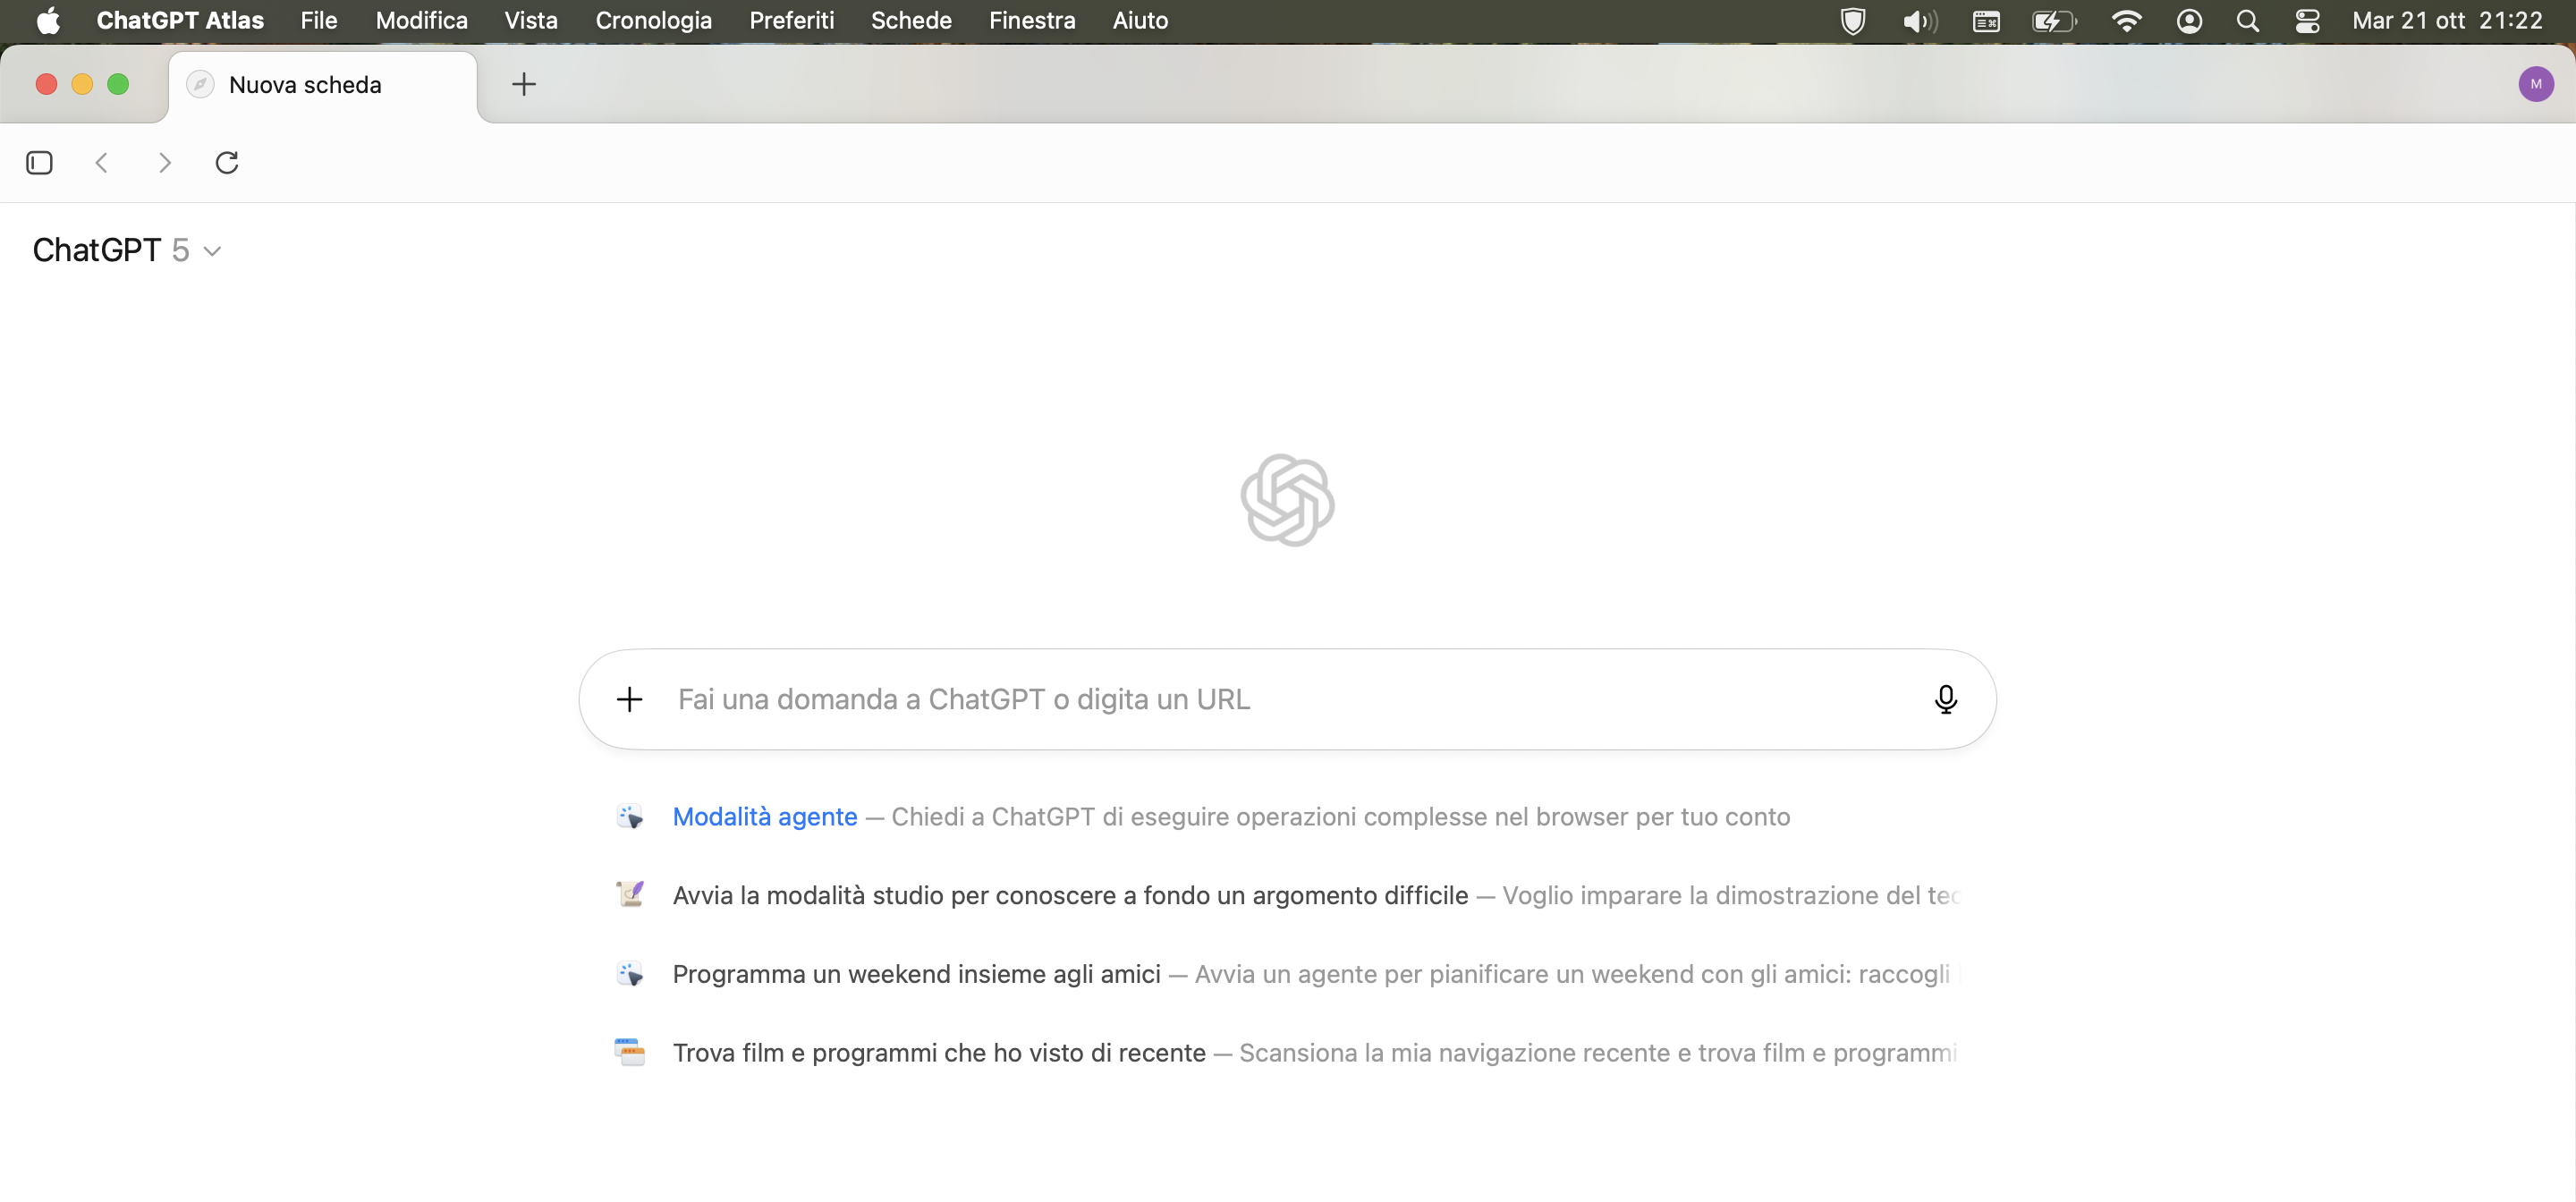Reload the page with refresh icon
The height and width of the screenshot is (1202, 2576).
(x=227, y=162)
